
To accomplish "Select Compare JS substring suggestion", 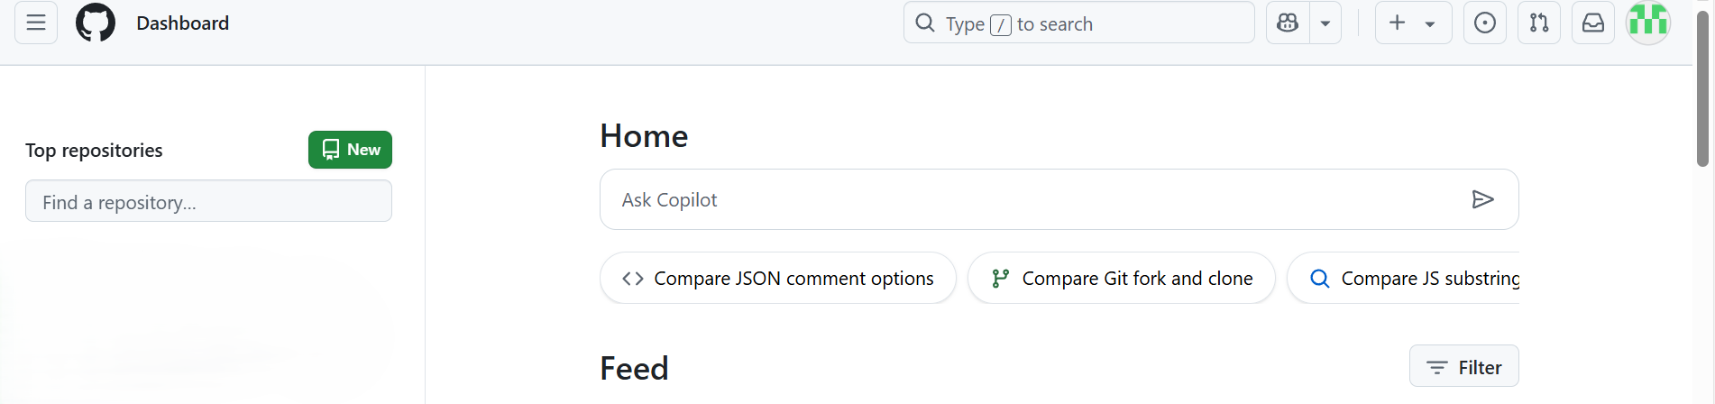I will tap(1404, 278).
